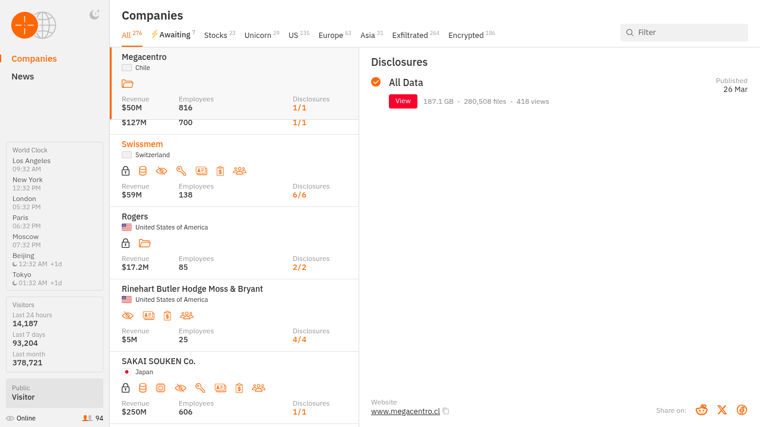Click the red View button

[403, 101]
